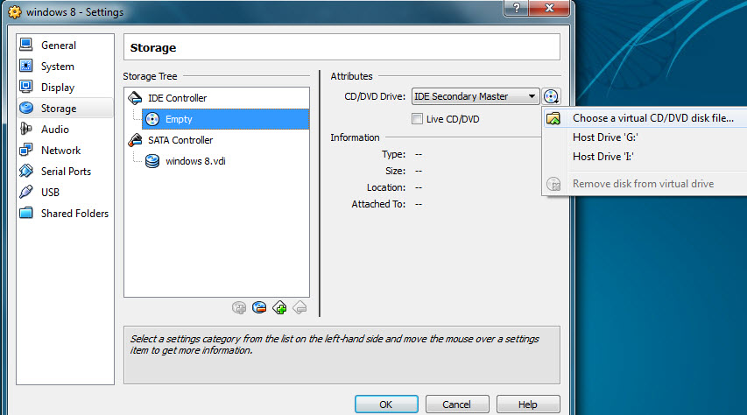Screen dimensions: 747x415
Task: Click the remove attachment toolbar icon
Action: [259, 308]
